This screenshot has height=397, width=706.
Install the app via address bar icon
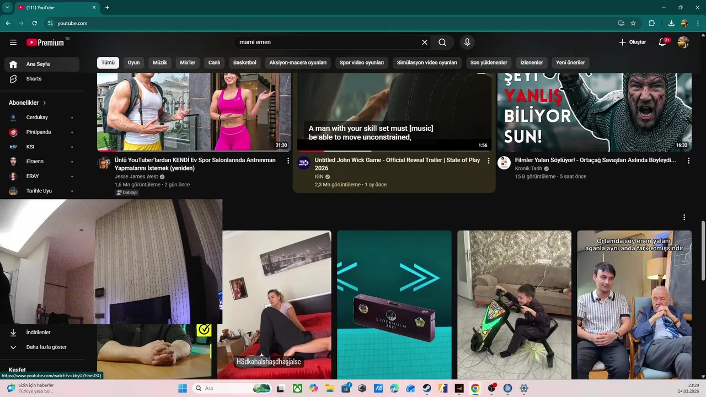coord(621,23)
